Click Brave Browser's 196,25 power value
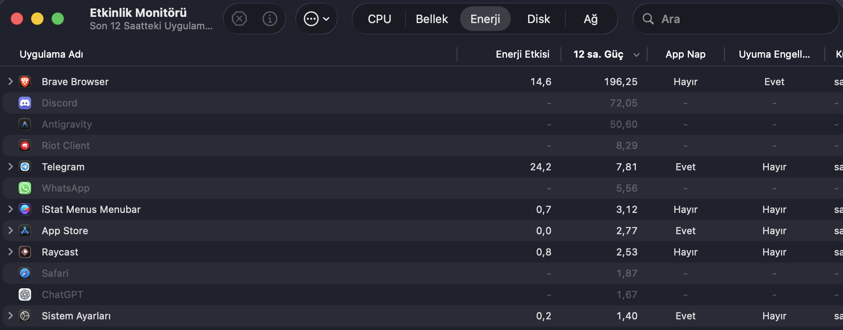The width and height of the screenshot is (843, 330). (x=620, y=82)
